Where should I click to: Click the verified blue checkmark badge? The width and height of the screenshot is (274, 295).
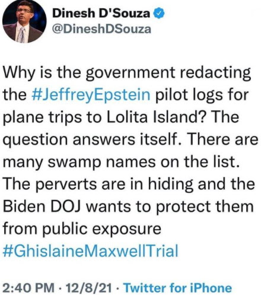click(x=159, y=14)
